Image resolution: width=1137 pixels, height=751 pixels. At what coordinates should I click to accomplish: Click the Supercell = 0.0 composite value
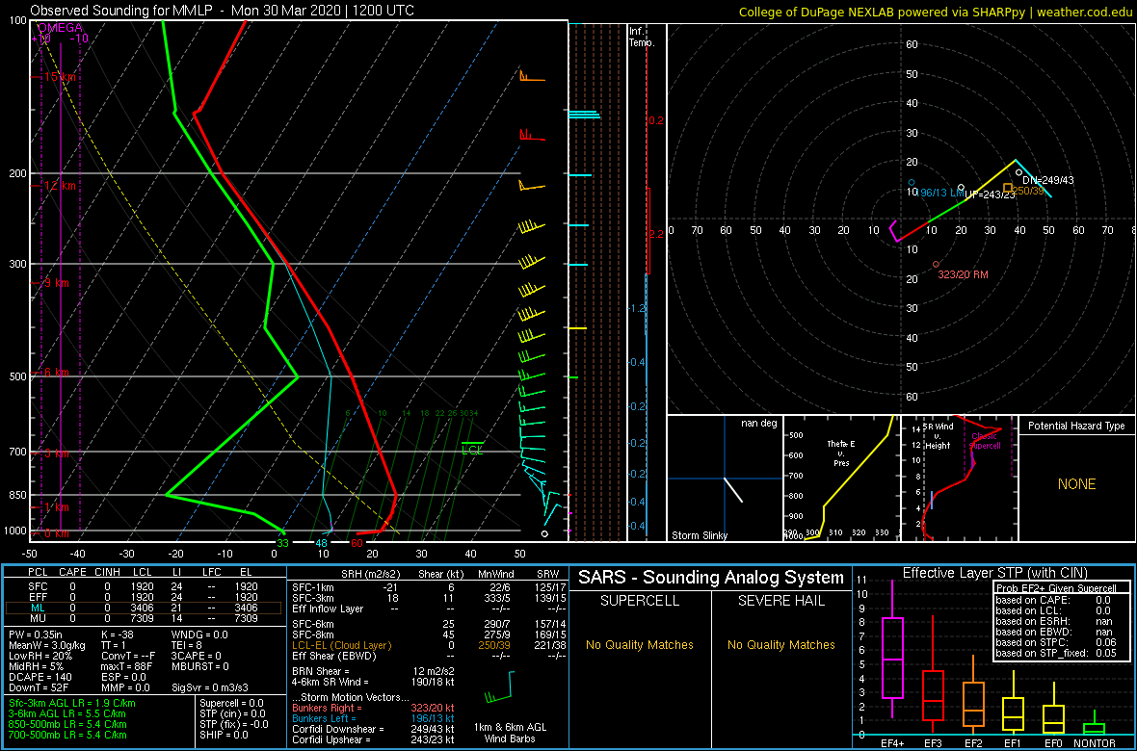[x=231, y=703]
